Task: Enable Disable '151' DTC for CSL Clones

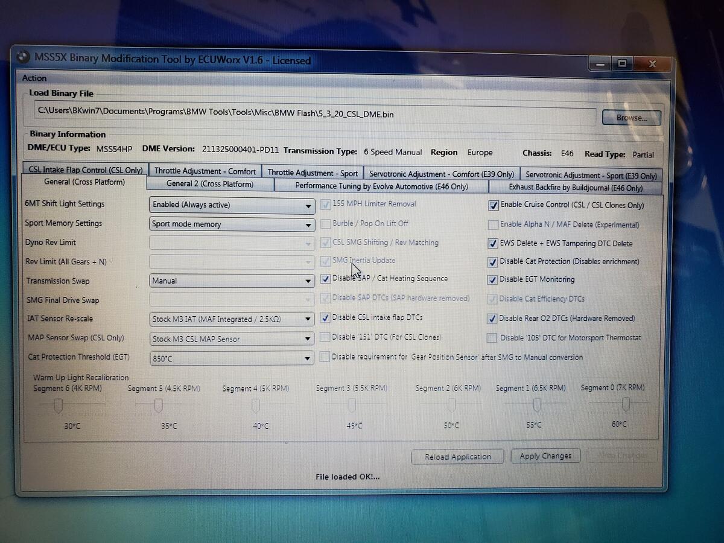Action: pyautogui.click(x=325, y=337)
